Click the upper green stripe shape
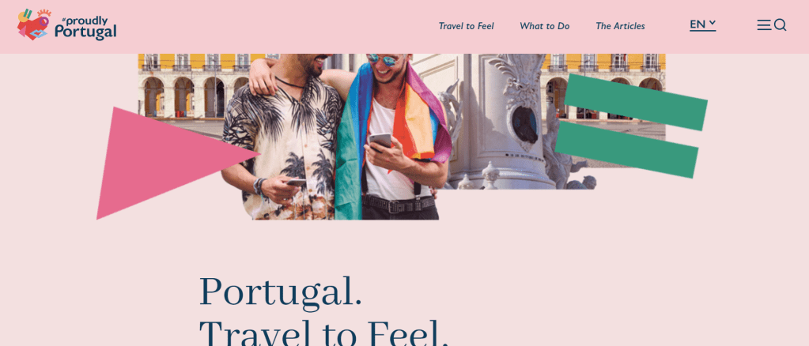 pyautogui.click(x=636, y=102)
